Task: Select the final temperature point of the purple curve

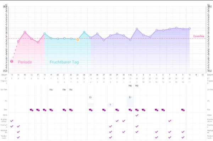Action: tap(190, 28)
